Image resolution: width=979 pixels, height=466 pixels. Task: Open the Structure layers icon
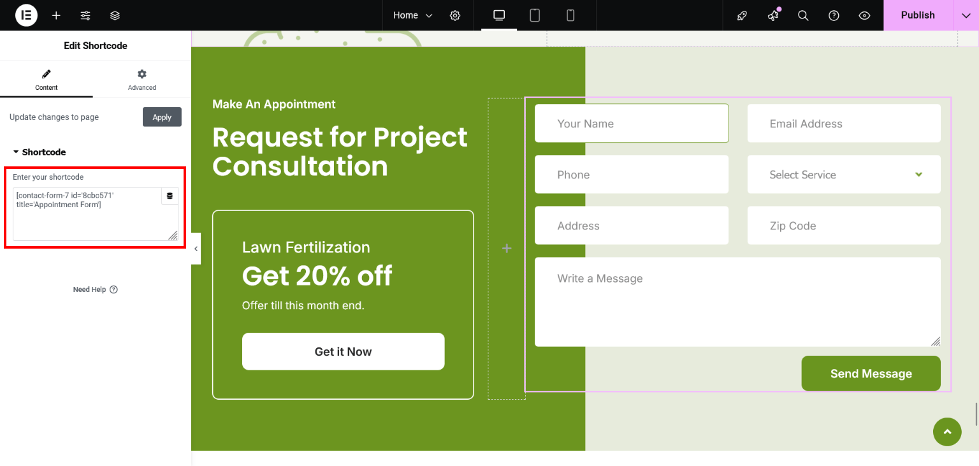tap(115, 15)
